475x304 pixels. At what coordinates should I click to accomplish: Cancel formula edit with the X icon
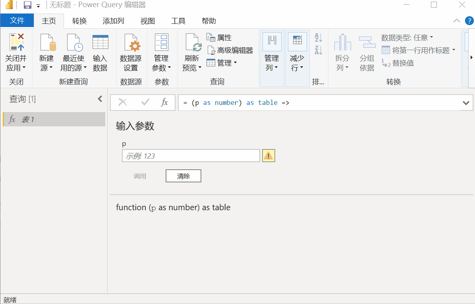tap(123, 103)
